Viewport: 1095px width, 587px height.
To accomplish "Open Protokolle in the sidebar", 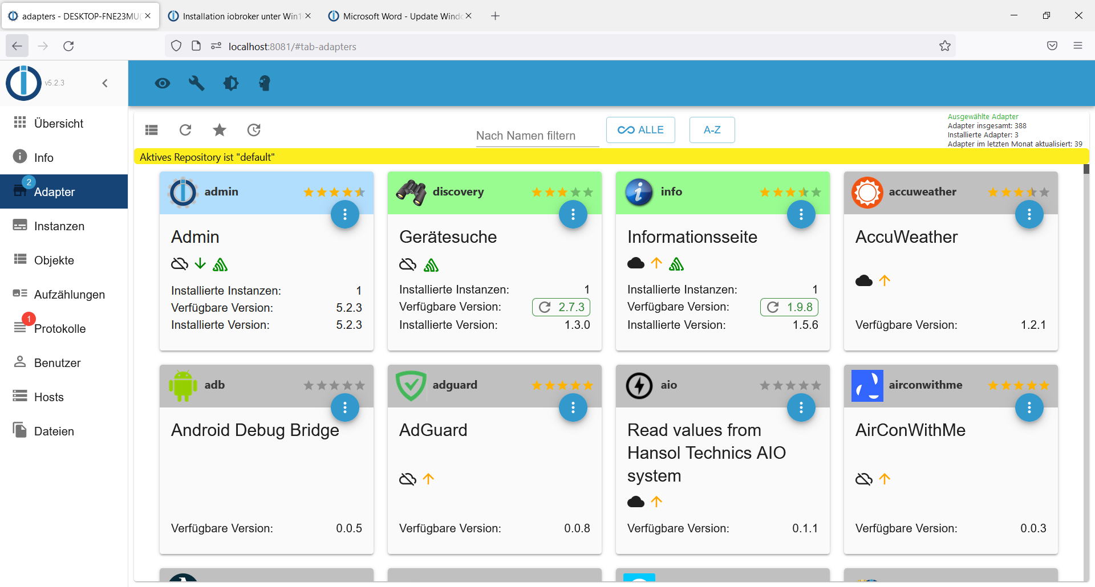I will point(64,328).
